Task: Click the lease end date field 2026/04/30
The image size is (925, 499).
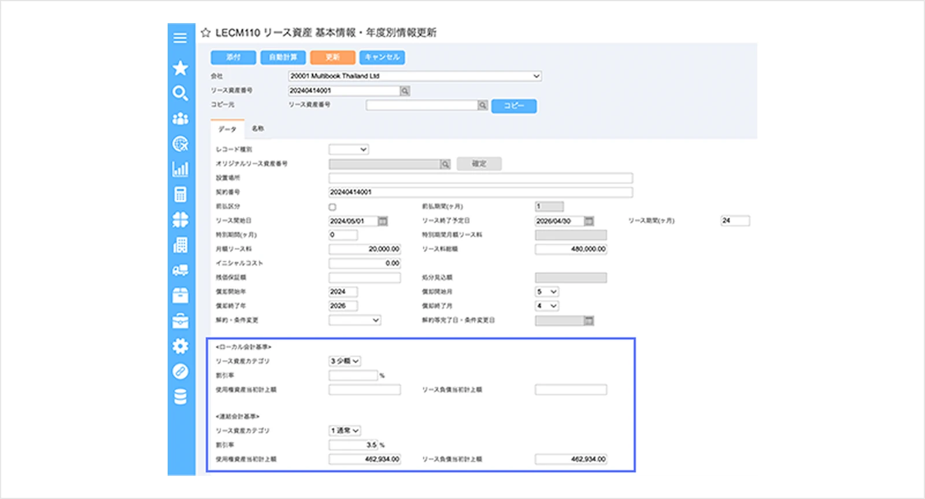Action: pos(559,221)
